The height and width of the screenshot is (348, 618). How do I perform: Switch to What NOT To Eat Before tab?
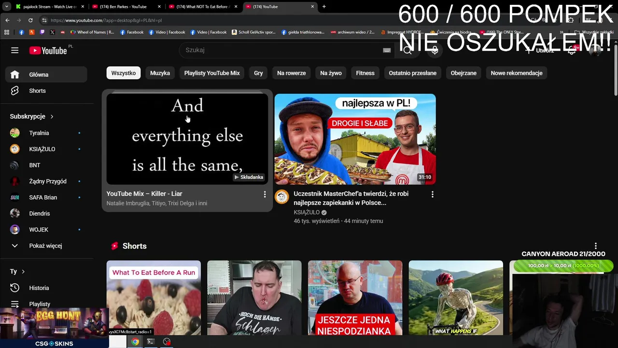[x=203, y=7]
